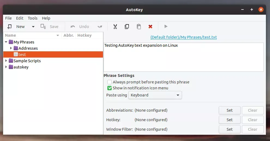Expand the Sample Scripts folder
Screen dimensions: 270x141
[6, 61]
